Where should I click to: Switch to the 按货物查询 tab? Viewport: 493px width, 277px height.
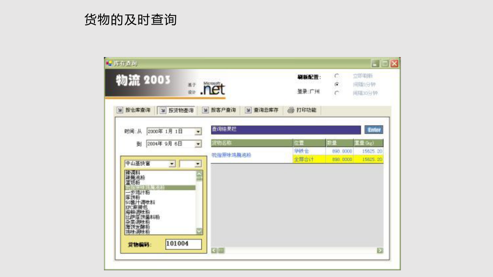(177, 110)
